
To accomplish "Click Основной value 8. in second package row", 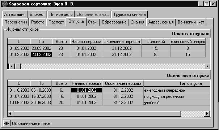I will pos(156,54).
